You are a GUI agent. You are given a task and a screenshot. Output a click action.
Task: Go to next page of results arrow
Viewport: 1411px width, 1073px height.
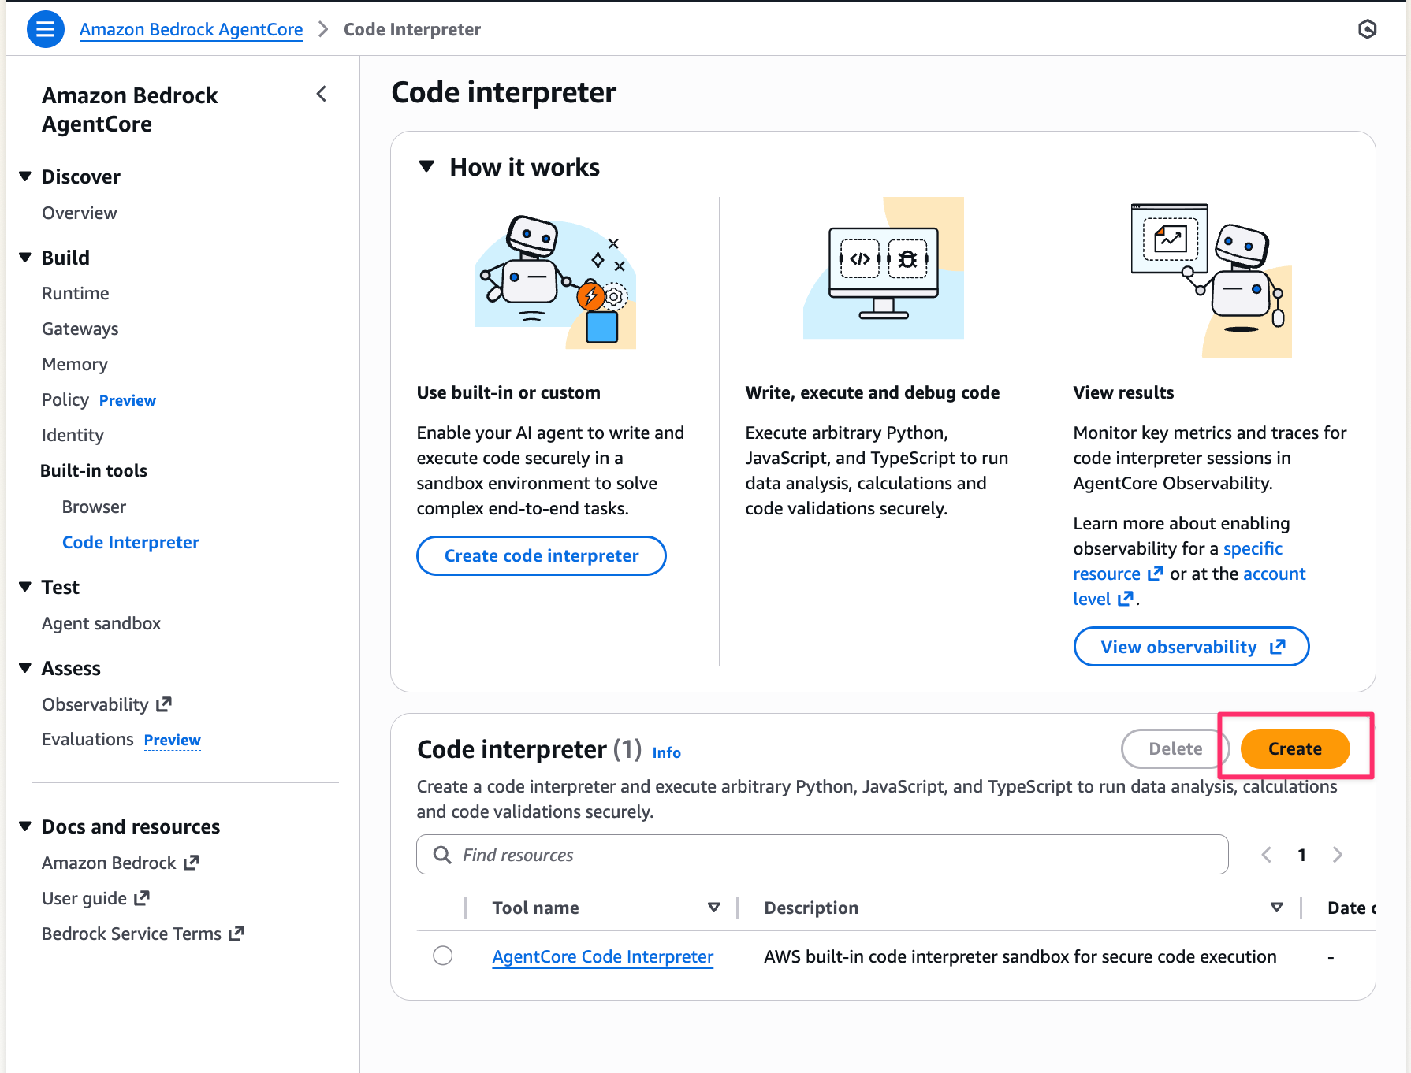pyautogui.click(x=1337, y=855)
